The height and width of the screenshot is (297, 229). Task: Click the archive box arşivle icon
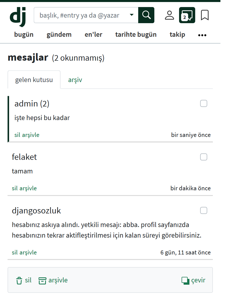[x=43, y=280]
